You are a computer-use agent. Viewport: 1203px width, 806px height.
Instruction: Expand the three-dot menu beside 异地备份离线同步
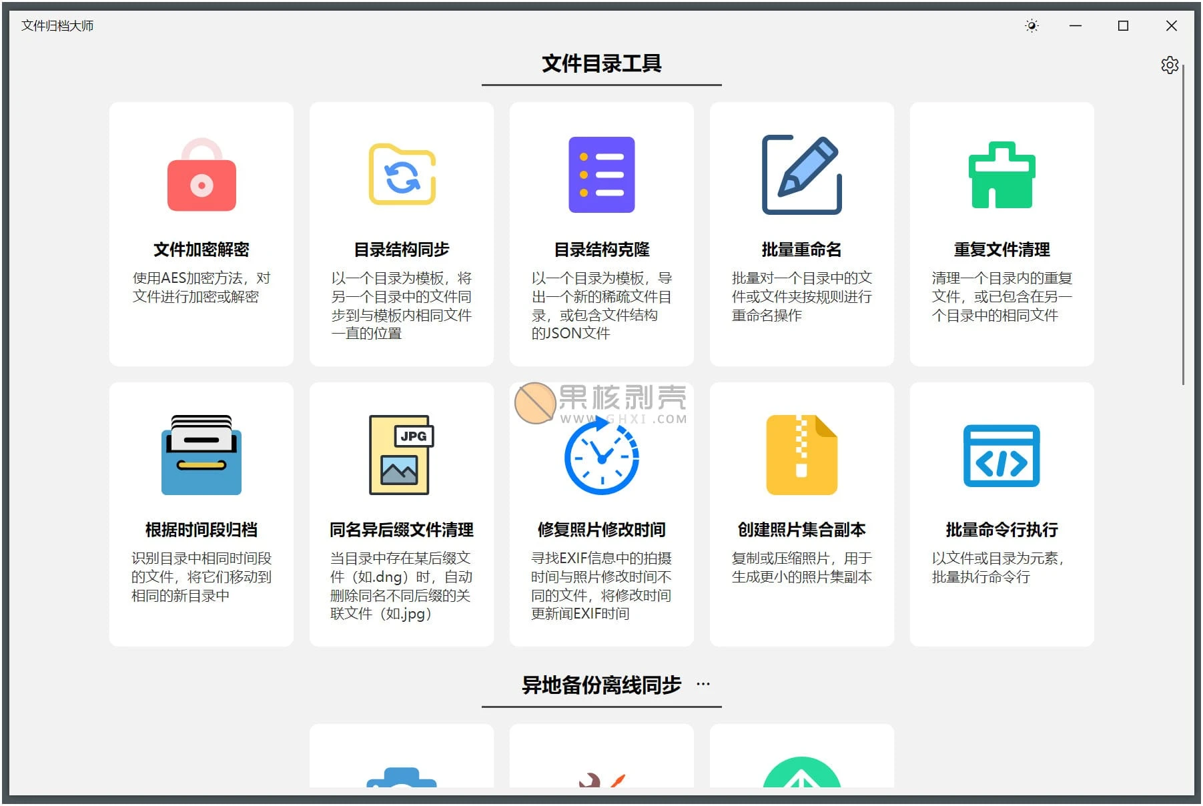point(703,684)
